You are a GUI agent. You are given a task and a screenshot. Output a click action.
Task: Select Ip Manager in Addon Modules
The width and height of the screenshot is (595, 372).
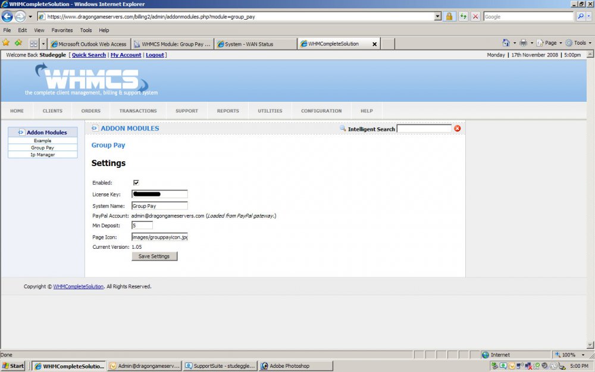tap(43, 155)
